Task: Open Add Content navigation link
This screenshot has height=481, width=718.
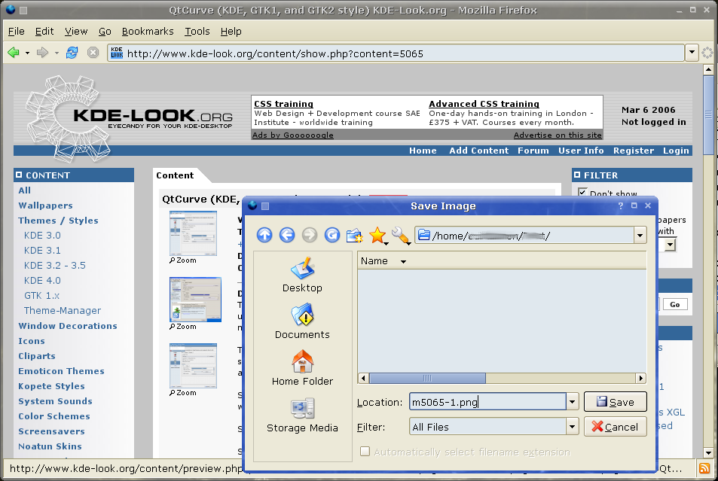Action: (x=478, y=151)
